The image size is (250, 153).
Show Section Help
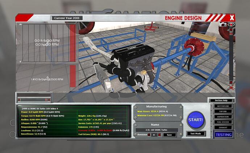coord(221,100)
